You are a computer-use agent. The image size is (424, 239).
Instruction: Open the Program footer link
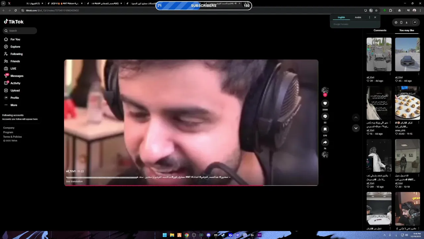point(8,132)
